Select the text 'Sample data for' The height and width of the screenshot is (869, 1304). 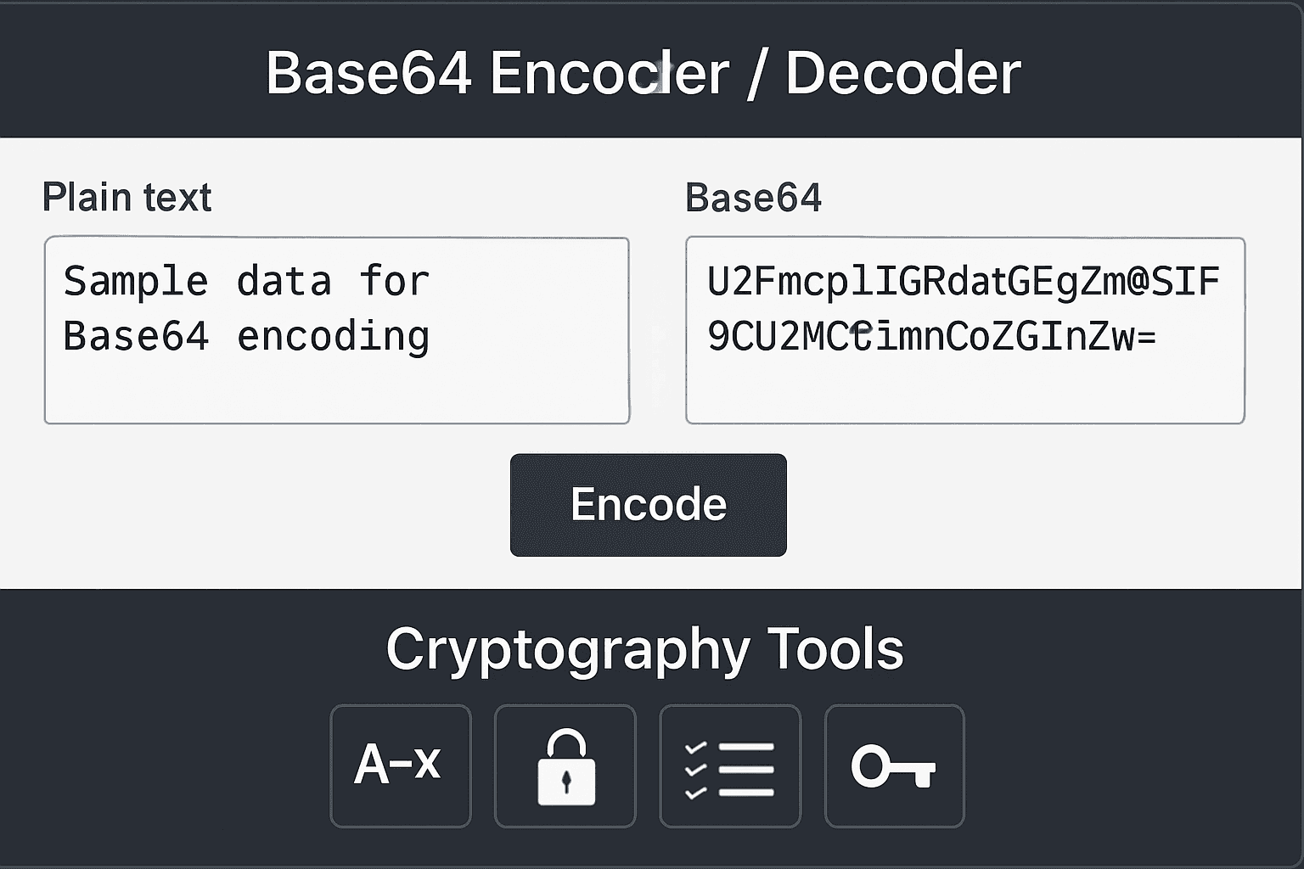click(x=246, y=280)
